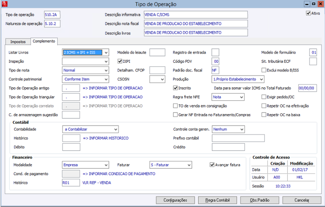Expand the Tipo de nota combo box
Screen dimensions: 325x207
(x=106, y=70)
